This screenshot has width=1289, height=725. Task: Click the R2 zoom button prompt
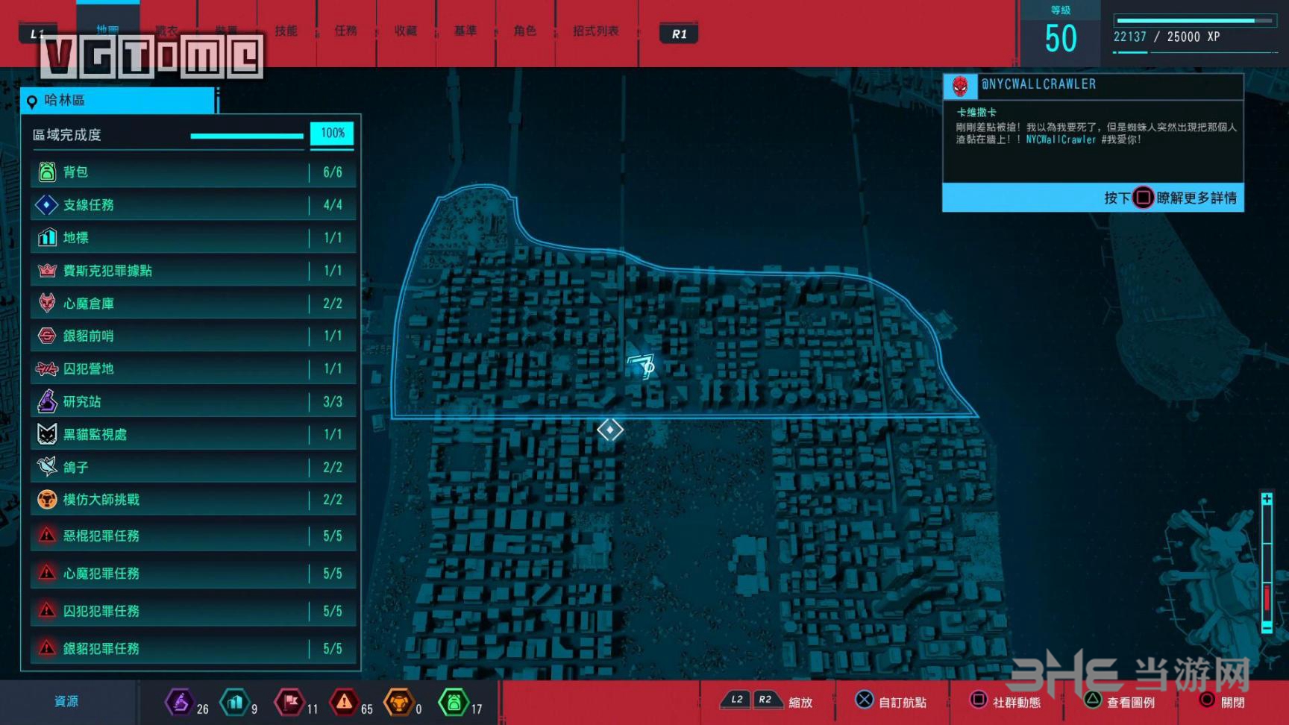coord(765,700)
